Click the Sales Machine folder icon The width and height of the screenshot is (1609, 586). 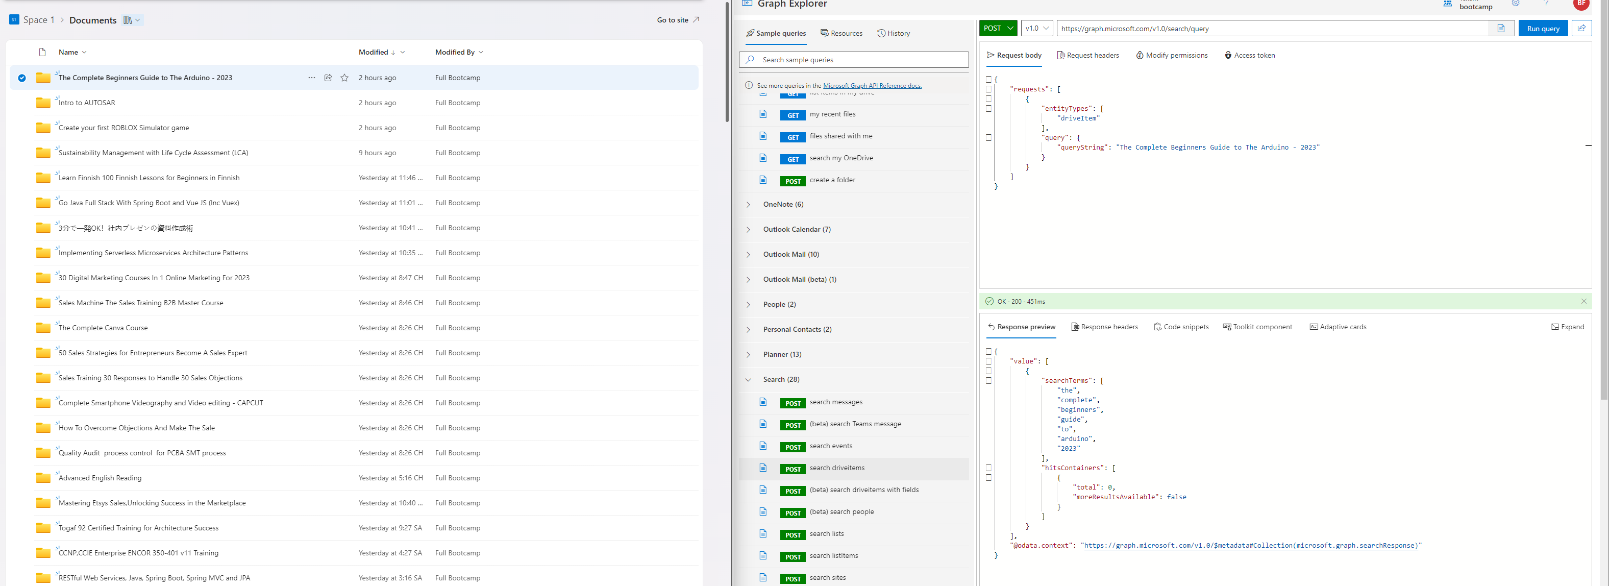[43, 303]
